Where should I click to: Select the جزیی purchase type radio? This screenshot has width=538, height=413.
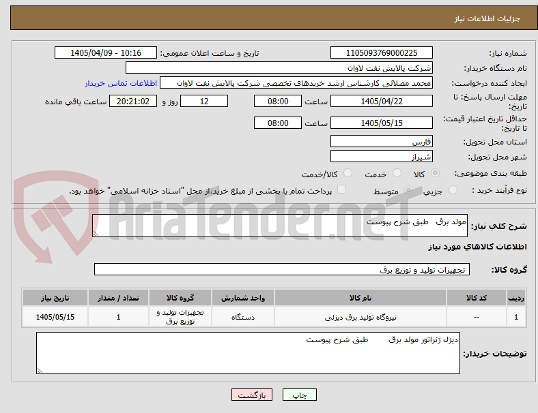[x=453, y=190]
